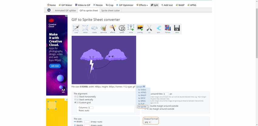Screen dimensions: 258x126
Task: Go to GIF Optimizer page
Action: point(125,5)
